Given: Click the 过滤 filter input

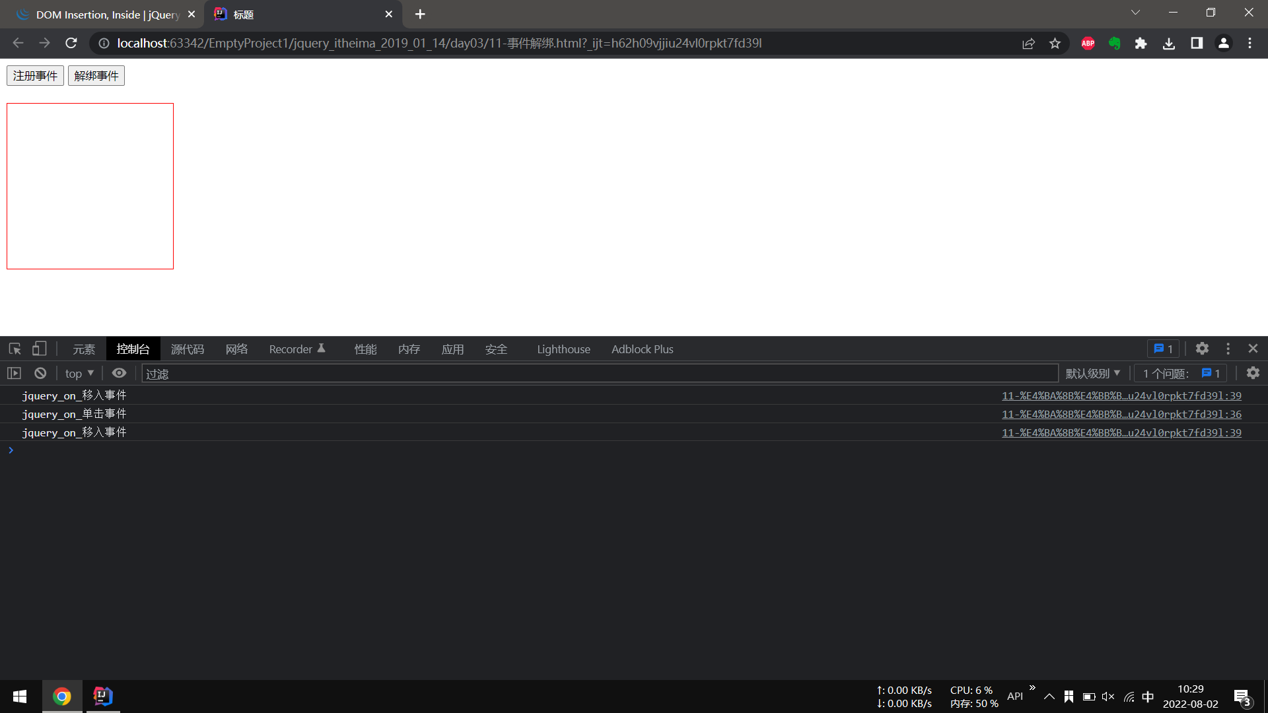Looking at the screenshot, I should [x=600, y=374].
